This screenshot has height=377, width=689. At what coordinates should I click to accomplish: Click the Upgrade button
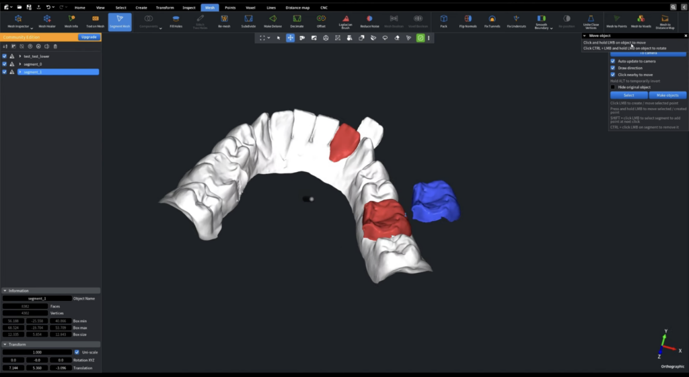click(x=89, y=37)
